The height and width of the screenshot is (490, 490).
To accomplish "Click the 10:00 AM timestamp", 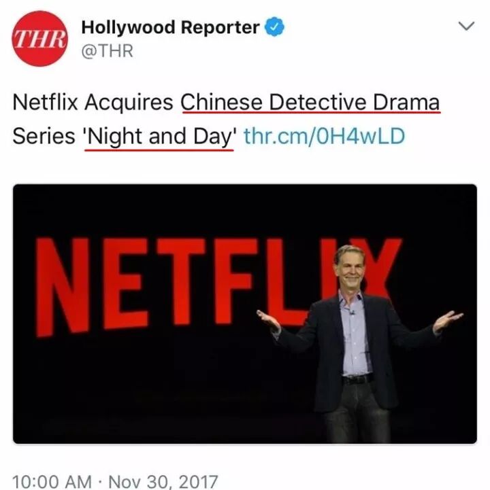I will pyautogui.click(x=52, y=482).
